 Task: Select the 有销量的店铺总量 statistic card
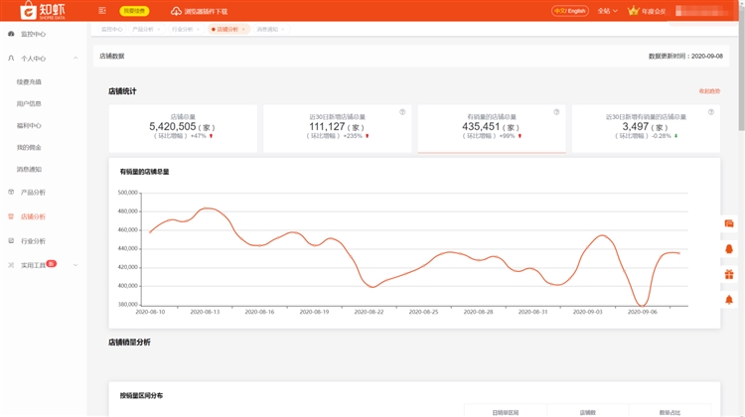[492, 128]
